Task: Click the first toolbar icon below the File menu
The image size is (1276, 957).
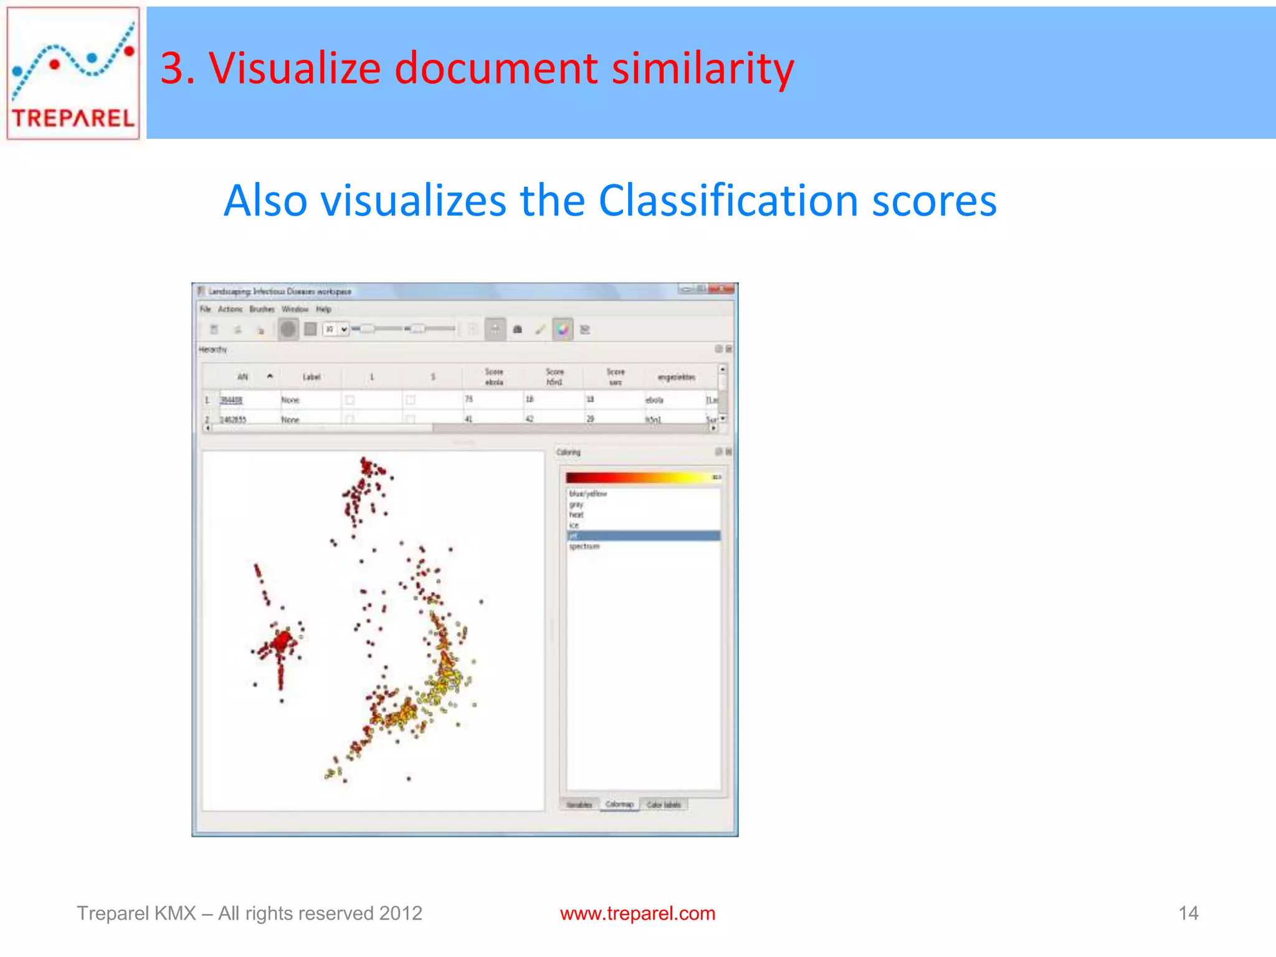Action: pyautogui.click(x=214, y=330)
